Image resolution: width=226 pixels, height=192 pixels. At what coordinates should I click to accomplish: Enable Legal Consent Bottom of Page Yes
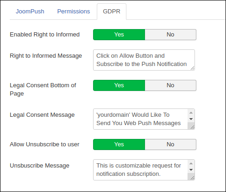pos(119,85)
